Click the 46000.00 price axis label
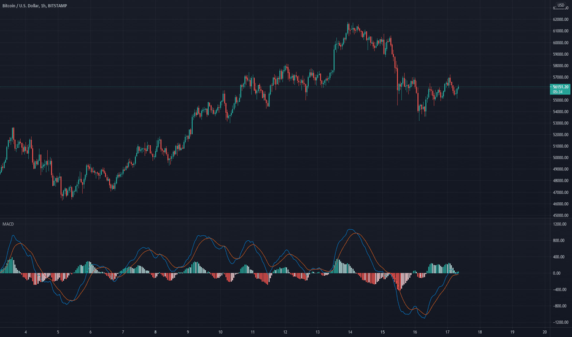572x337 pixels. tap(561, 204)
